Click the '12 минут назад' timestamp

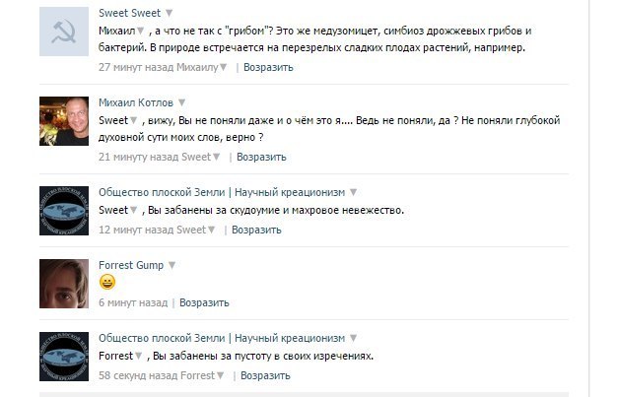(136, 230)
